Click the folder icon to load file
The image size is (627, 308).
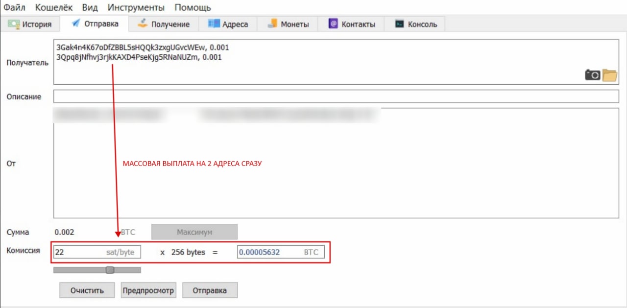[610, 75]
